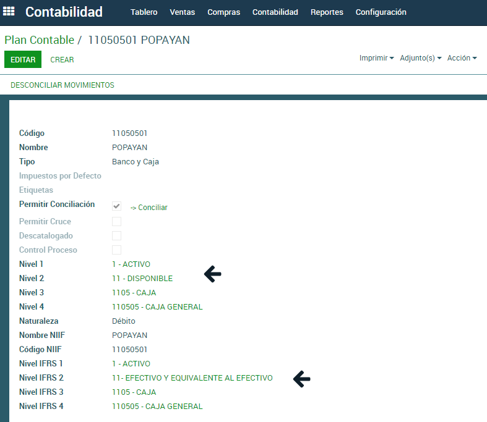Screen dimensions: 487x422
Task: Go to the Ventas menu
Action: coord(182,12)
